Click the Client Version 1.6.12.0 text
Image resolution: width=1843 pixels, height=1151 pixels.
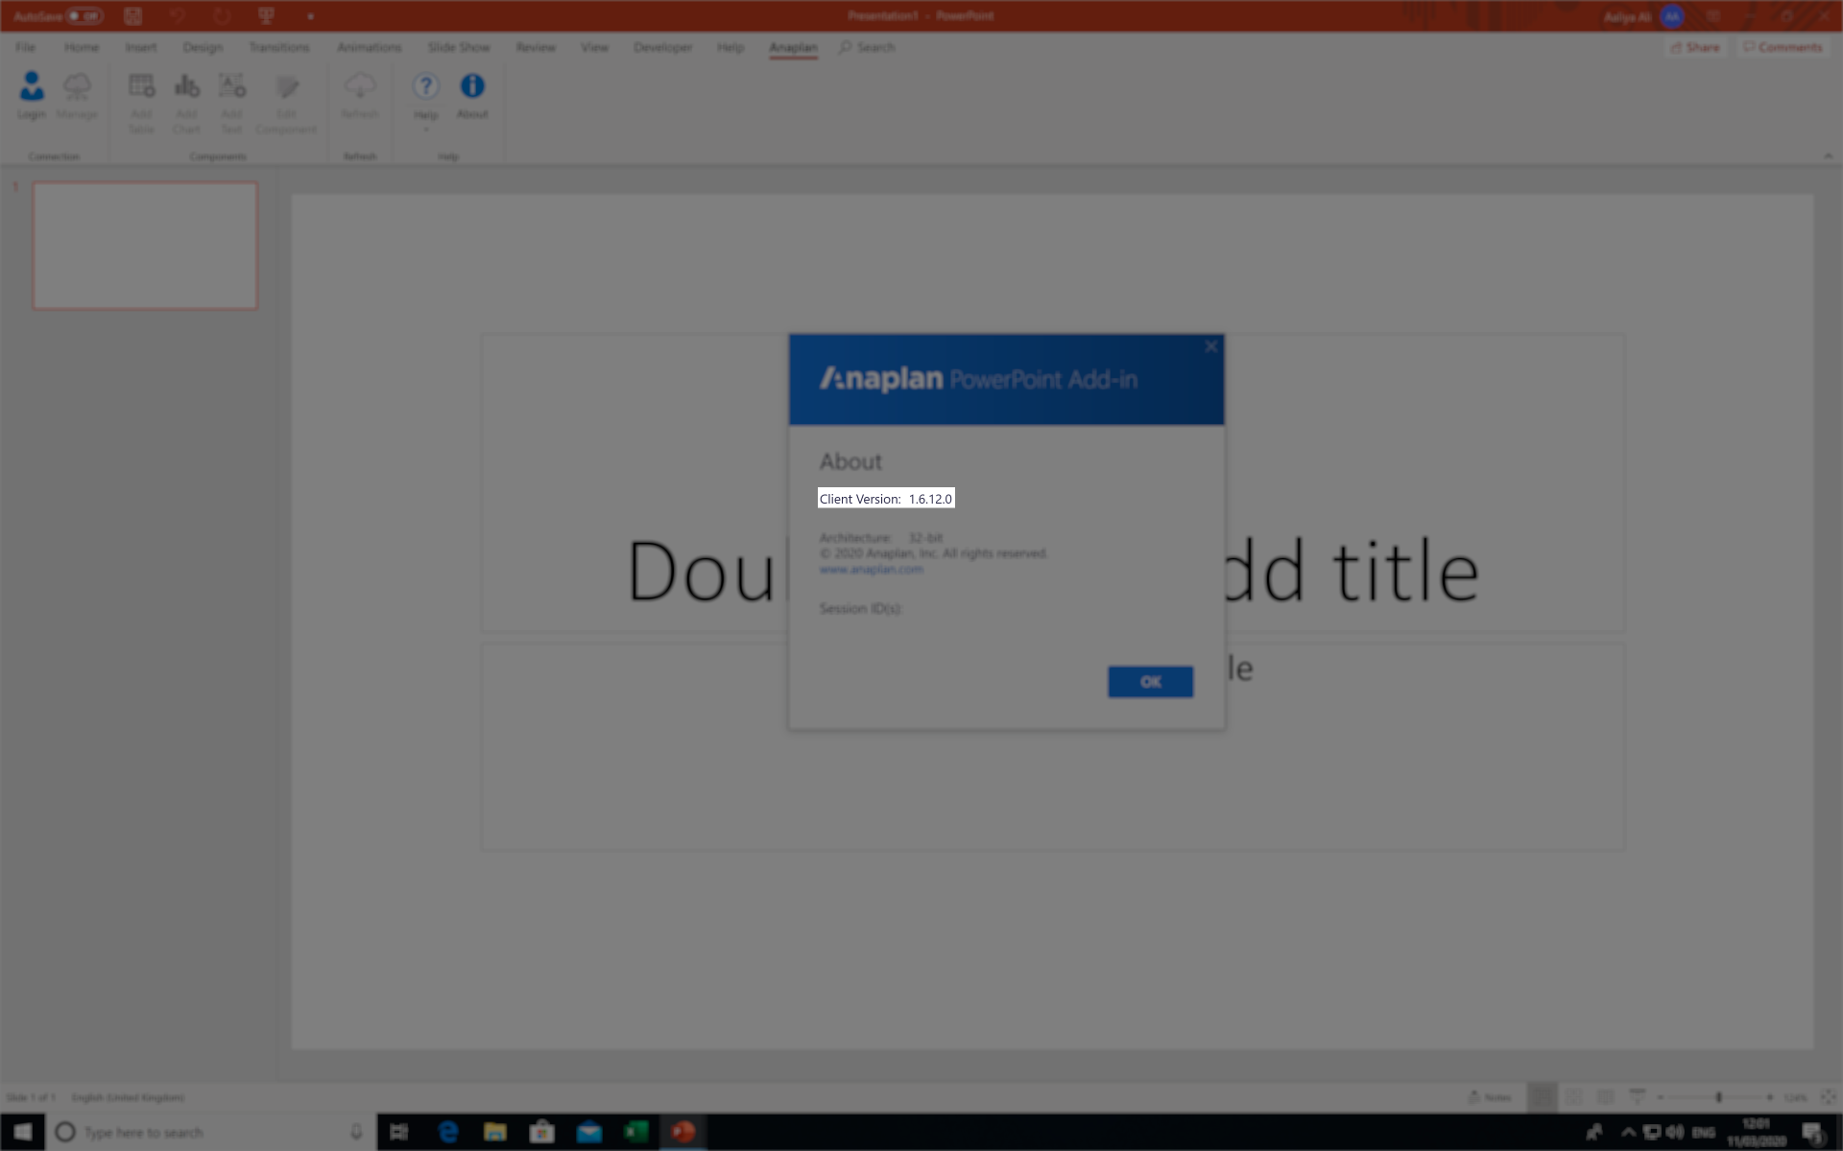click(x=886, y=499)
